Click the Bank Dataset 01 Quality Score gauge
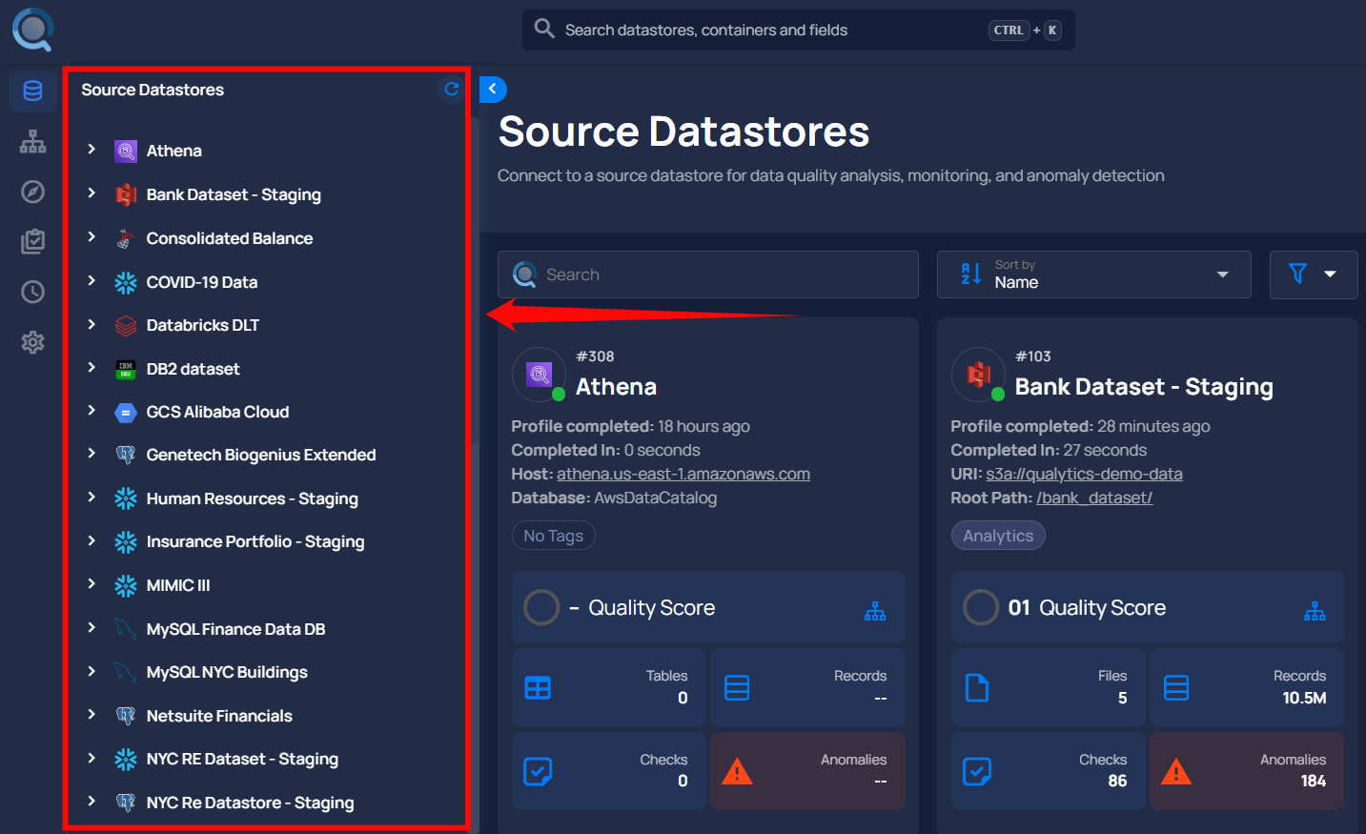 click(x=981, y=607)
